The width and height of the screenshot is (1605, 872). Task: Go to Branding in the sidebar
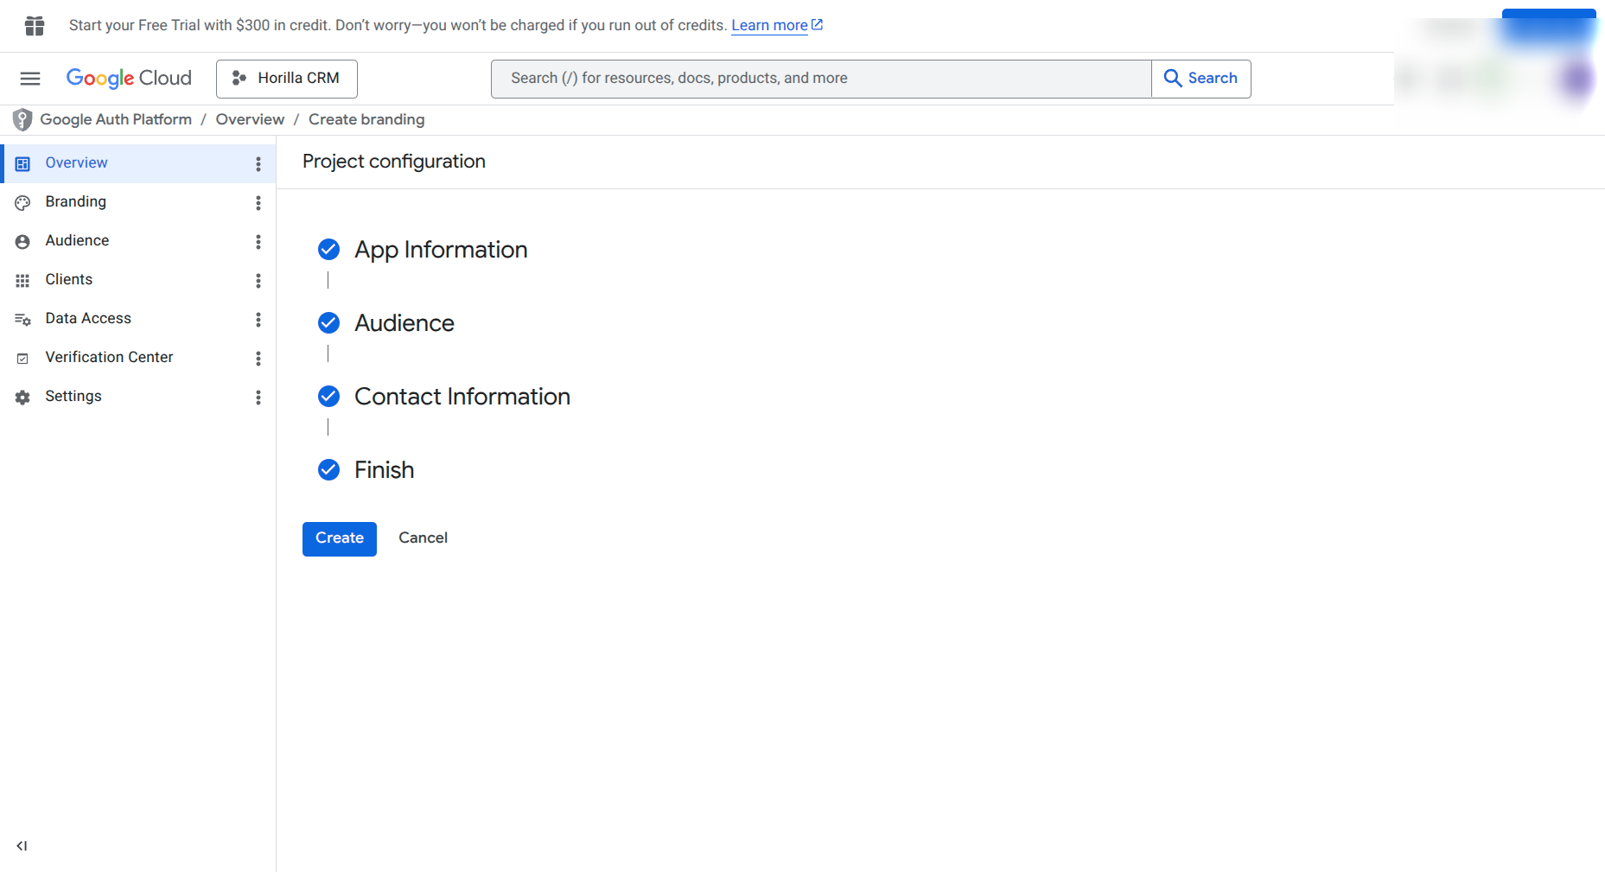tap(138, 202)
